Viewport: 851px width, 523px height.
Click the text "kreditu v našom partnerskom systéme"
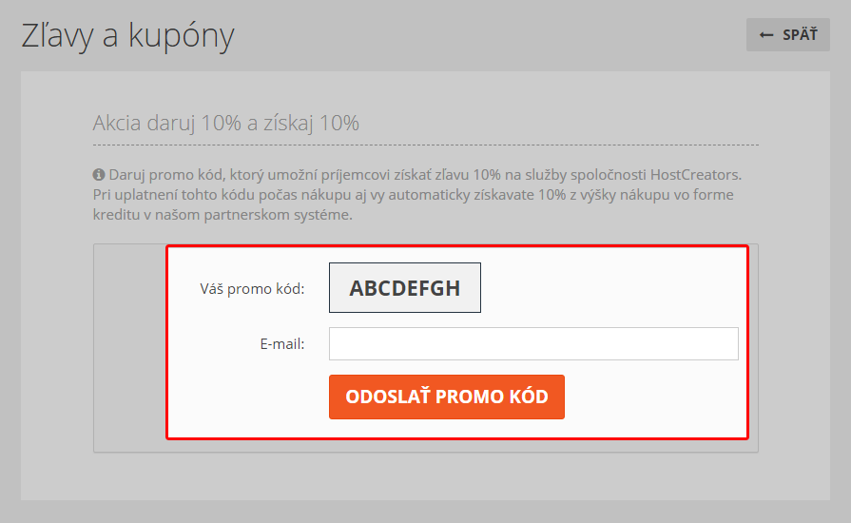pyautogui.click(x=222, y=215)
